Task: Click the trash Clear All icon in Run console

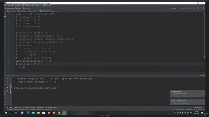Action: tap(10, 92)
